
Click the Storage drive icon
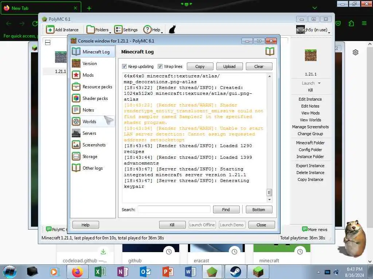pos(76,156)
